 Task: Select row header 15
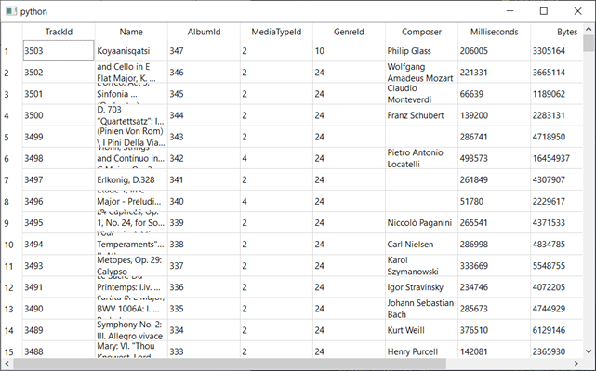pos(12,351)
